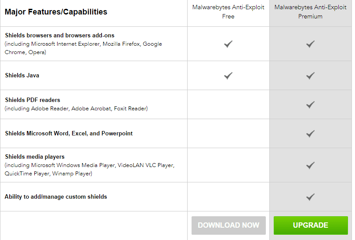The width and height of the screenshot is (355, 240).
Task: Click Premium checkmark for Microsoft Word, Excel row
Action: pos(311,134)
